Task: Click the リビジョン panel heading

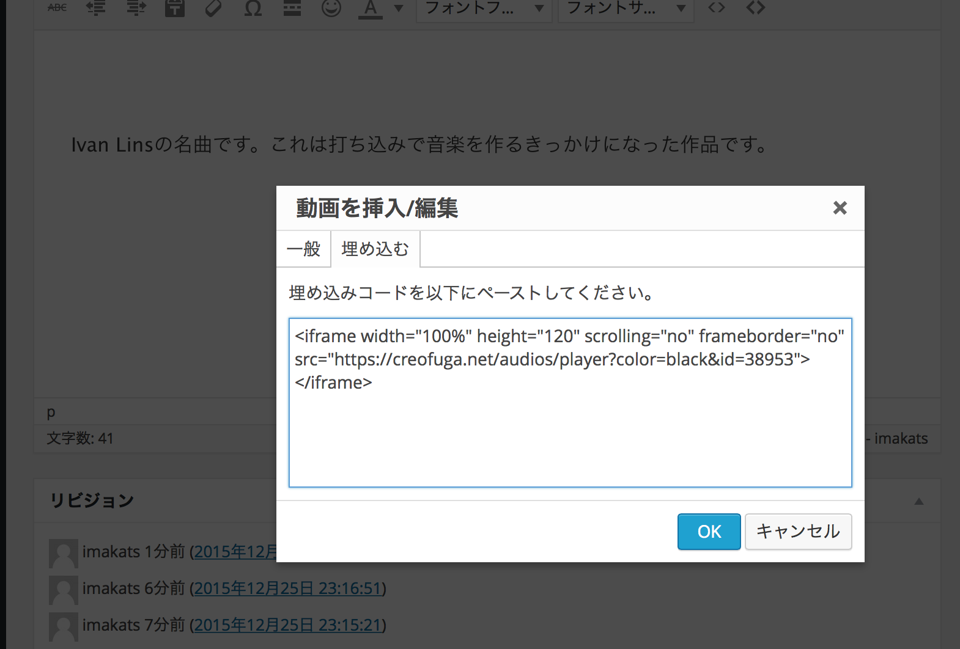Action: tap(92, 501)
